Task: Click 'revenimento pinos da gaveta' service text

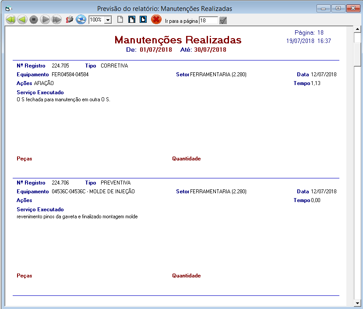Action: point(77,217)
